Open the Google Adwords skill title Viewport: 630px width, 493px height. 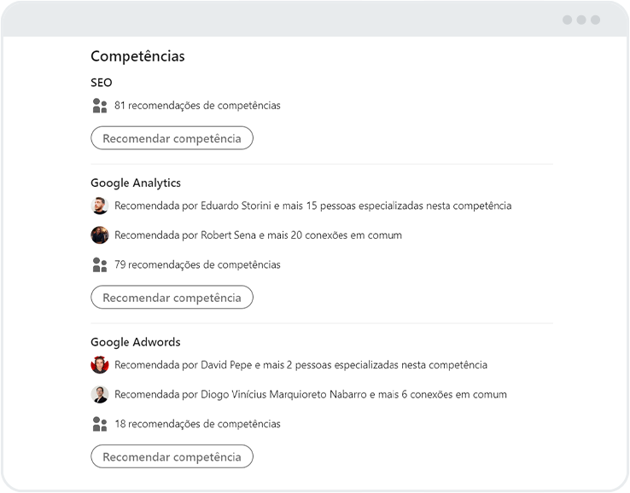pyautogui.click(x=136, y=342)
